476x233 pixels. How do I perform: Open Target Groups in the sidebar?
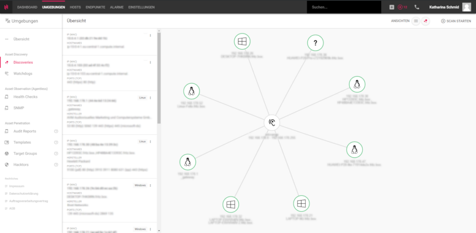click(x=25, y=154)
